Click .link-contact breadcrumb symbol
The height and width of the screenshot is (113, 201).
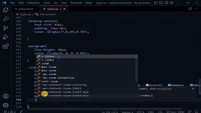click(x=47, y=14)
